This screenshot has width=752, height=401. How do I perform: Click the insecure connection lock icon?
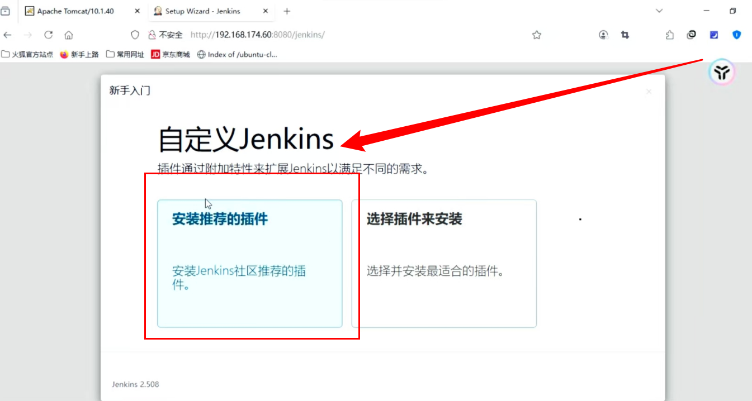[x=152, y=35]
